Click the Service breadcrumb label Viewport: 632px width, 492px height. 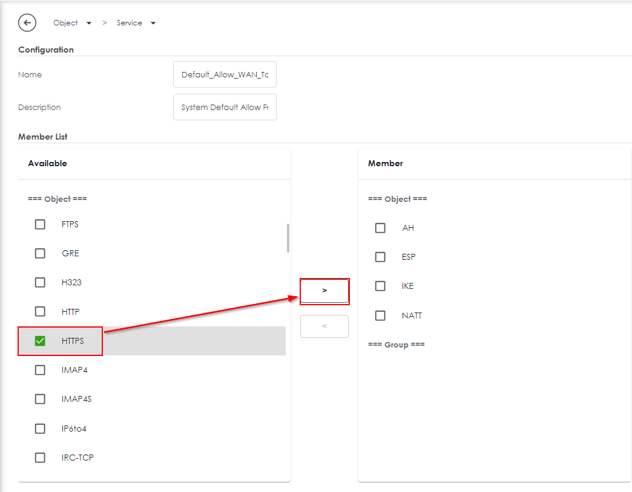[130, 23]
